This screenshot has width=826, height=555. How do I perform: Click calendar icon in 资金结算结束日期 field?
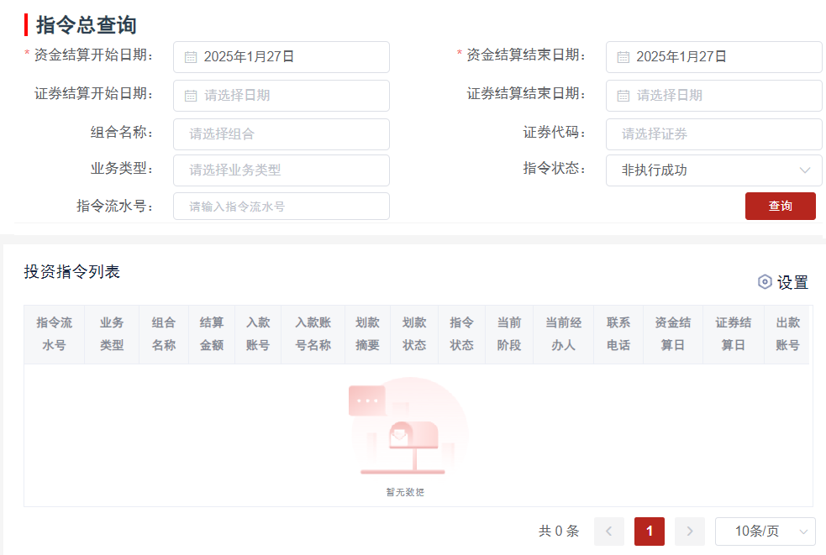coord(623,57)
